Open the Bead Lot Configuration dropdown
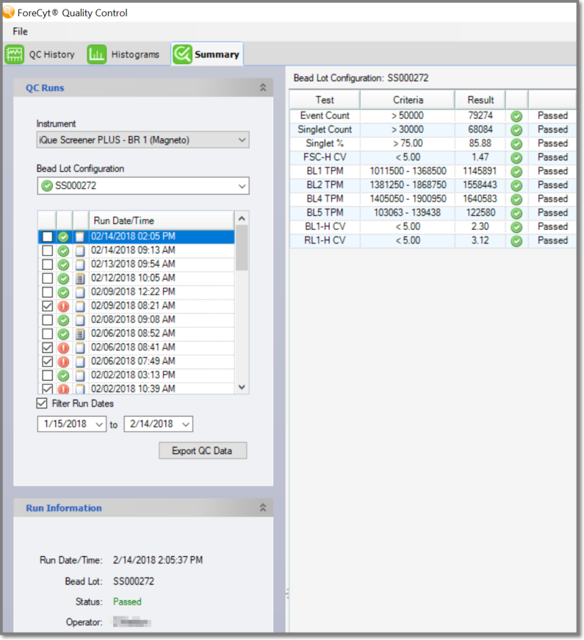Viewport: 584px width, 640px height. [143, 186]
